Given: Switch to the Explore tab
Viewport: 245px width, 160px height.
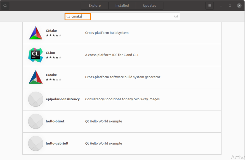Looking at the screenshot, I should (95, 6).
